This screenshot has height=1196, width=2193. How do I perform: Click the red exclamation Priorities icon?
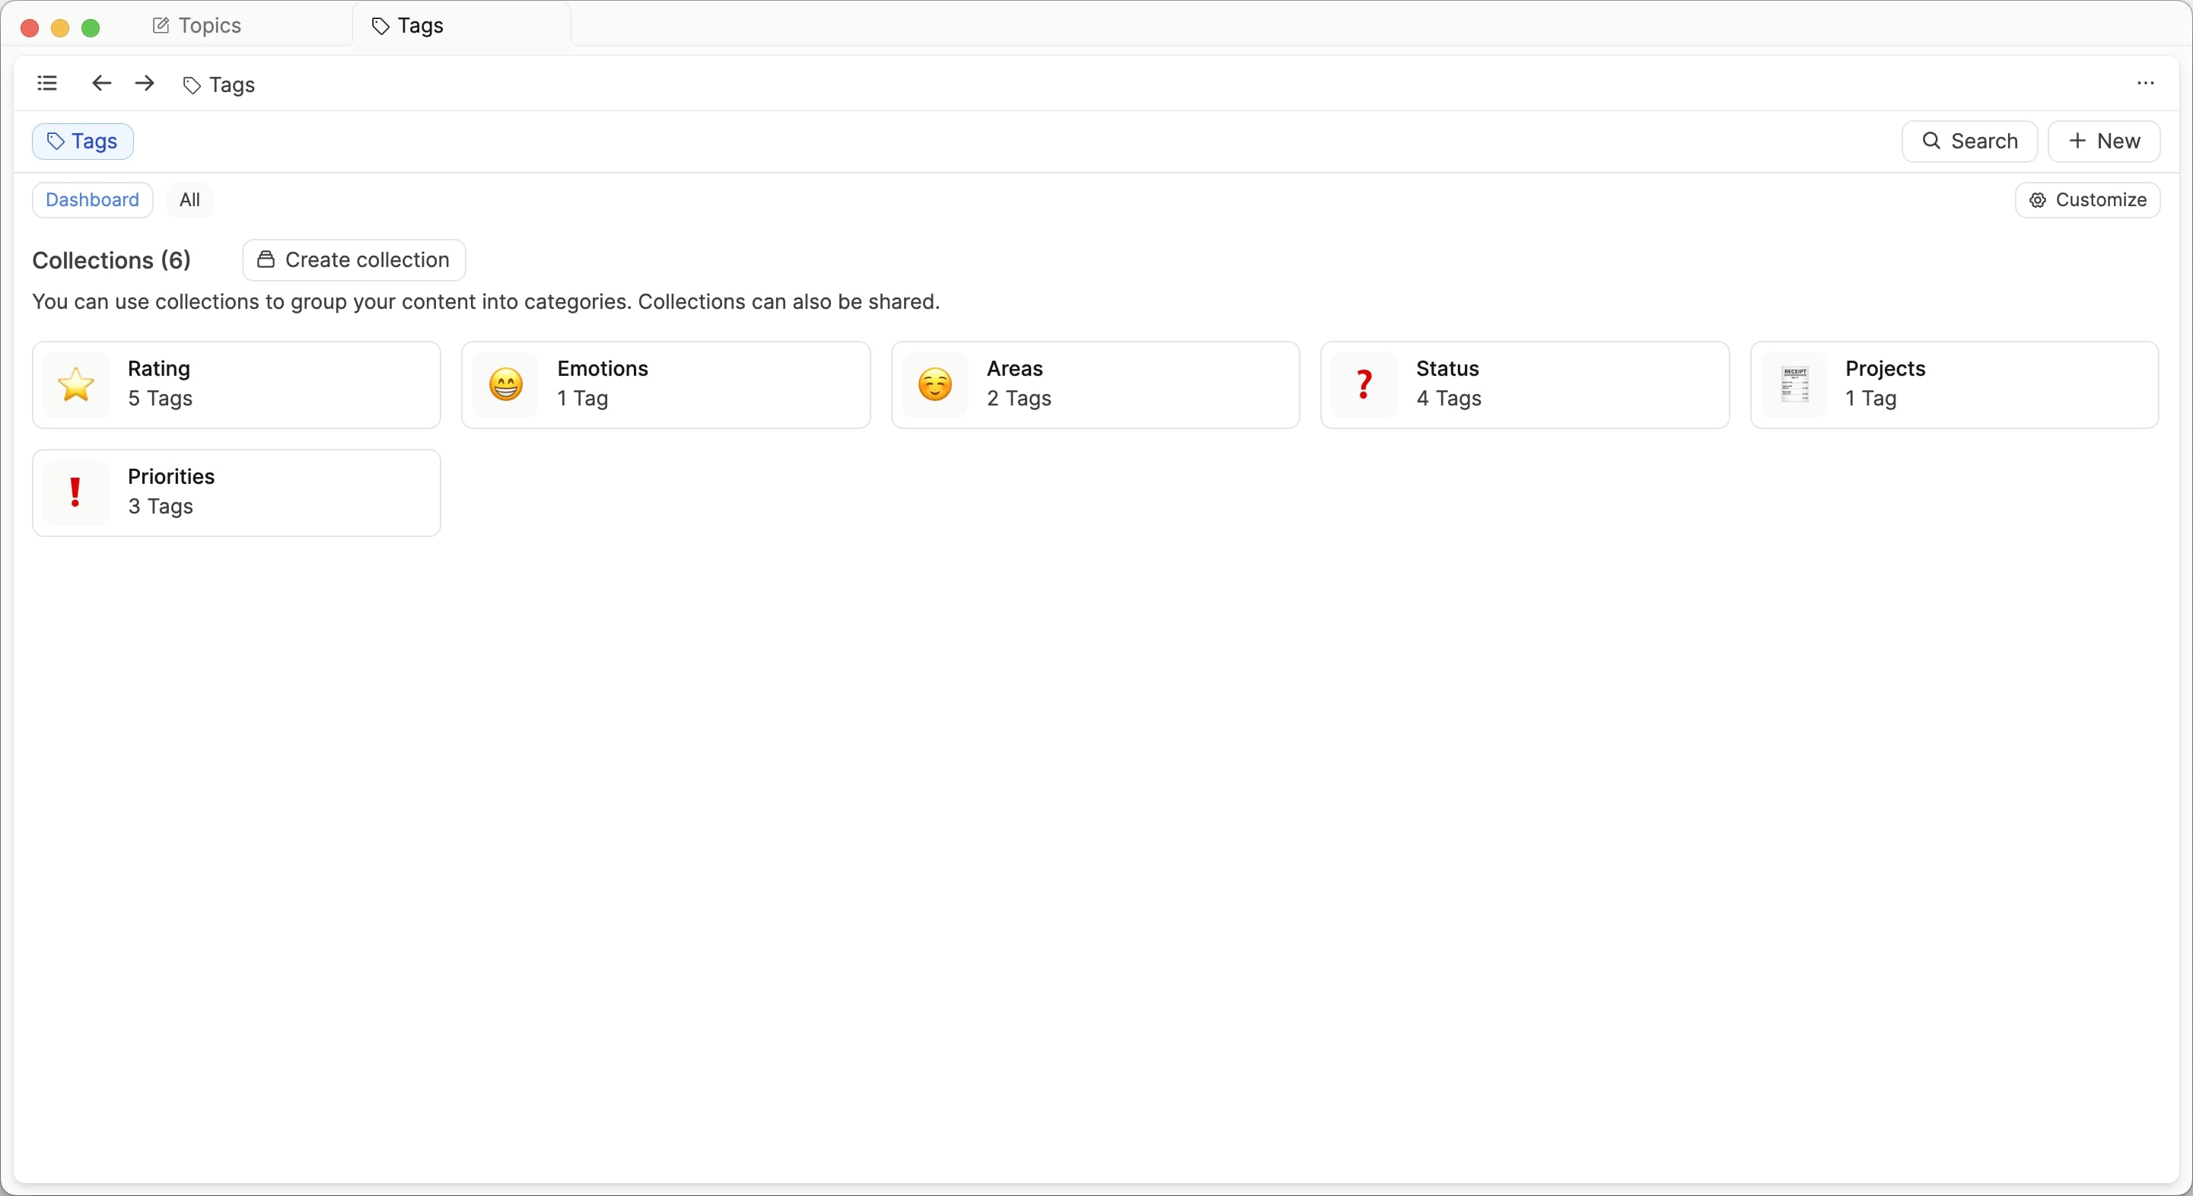[76, 493]
